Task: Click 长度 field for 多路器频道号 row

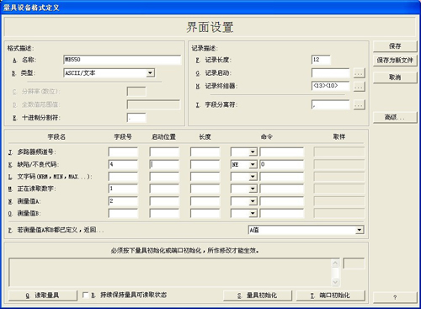Action: tap(205, 152)
